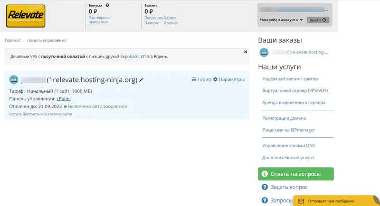Viewport: 380px width, 206px height.
Task: Open the cPanel control panel link
Action: click(x=64, y=99)
